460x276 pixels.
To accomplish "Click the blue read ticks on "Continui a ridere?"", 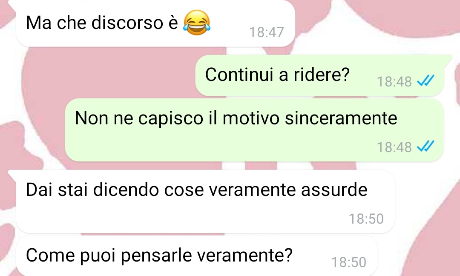I will click(x=425, y=80).
